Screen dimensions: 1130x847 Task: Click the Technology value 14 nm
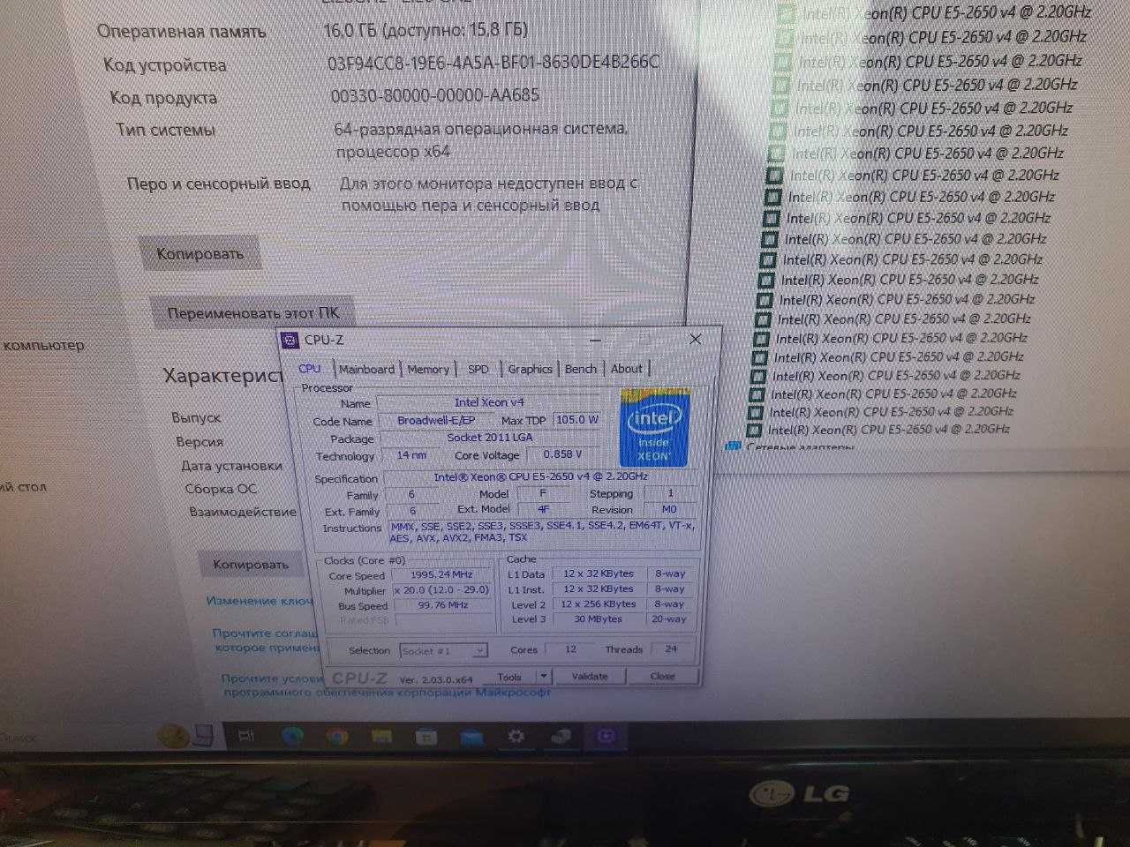(411, 455)
